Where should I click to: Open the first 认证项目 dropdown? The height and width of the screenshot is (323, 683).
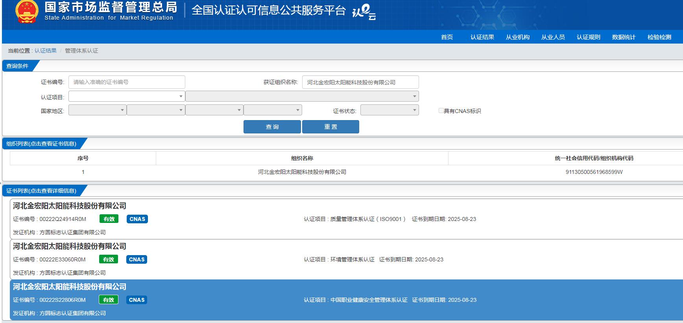click(x=127, y=96)
